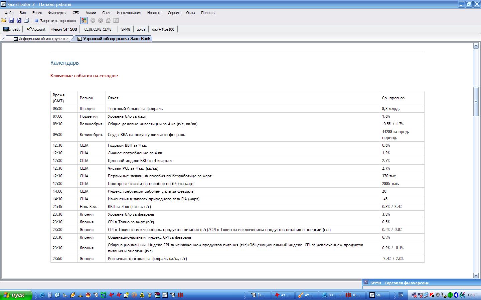Click the 14:50 system clock
The image size is (481, 300).
click(472, 295)
